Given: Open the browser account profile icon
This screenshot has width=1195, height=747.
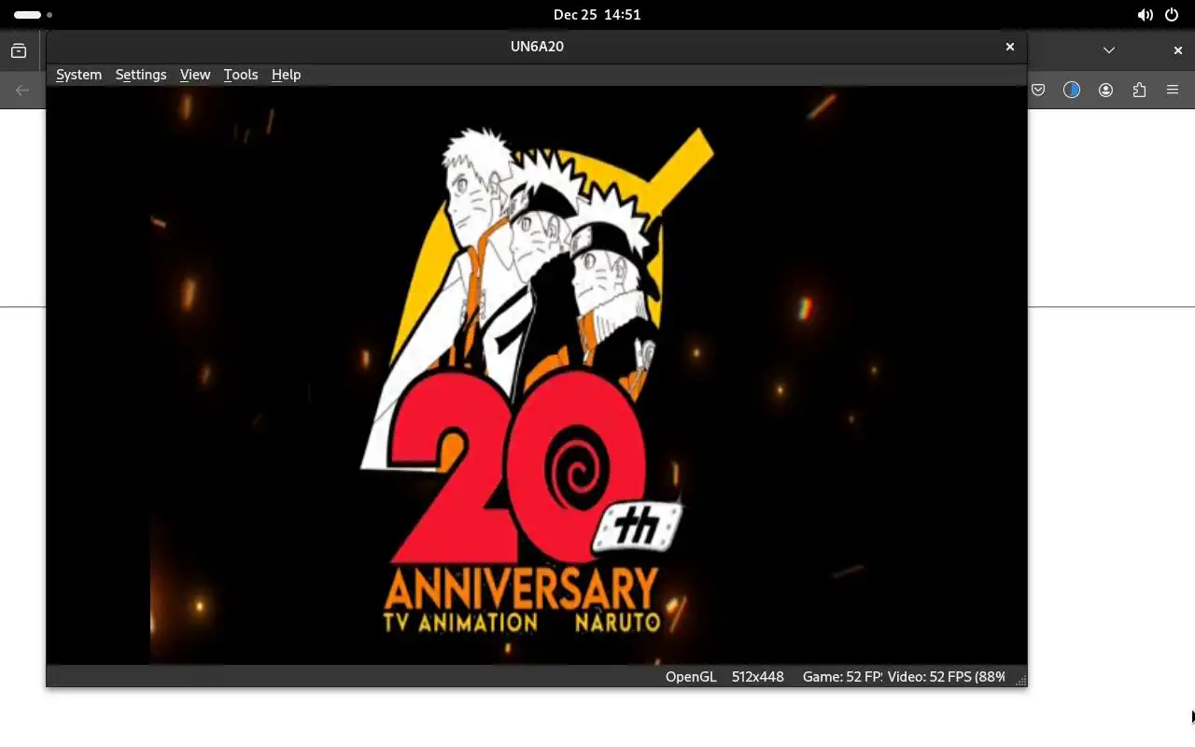Looking at the screenshot, I should [x=1105, y=90].
